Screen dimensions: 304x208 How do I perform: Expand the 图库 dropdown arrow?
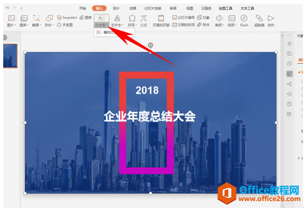click(x=28, y=25)
